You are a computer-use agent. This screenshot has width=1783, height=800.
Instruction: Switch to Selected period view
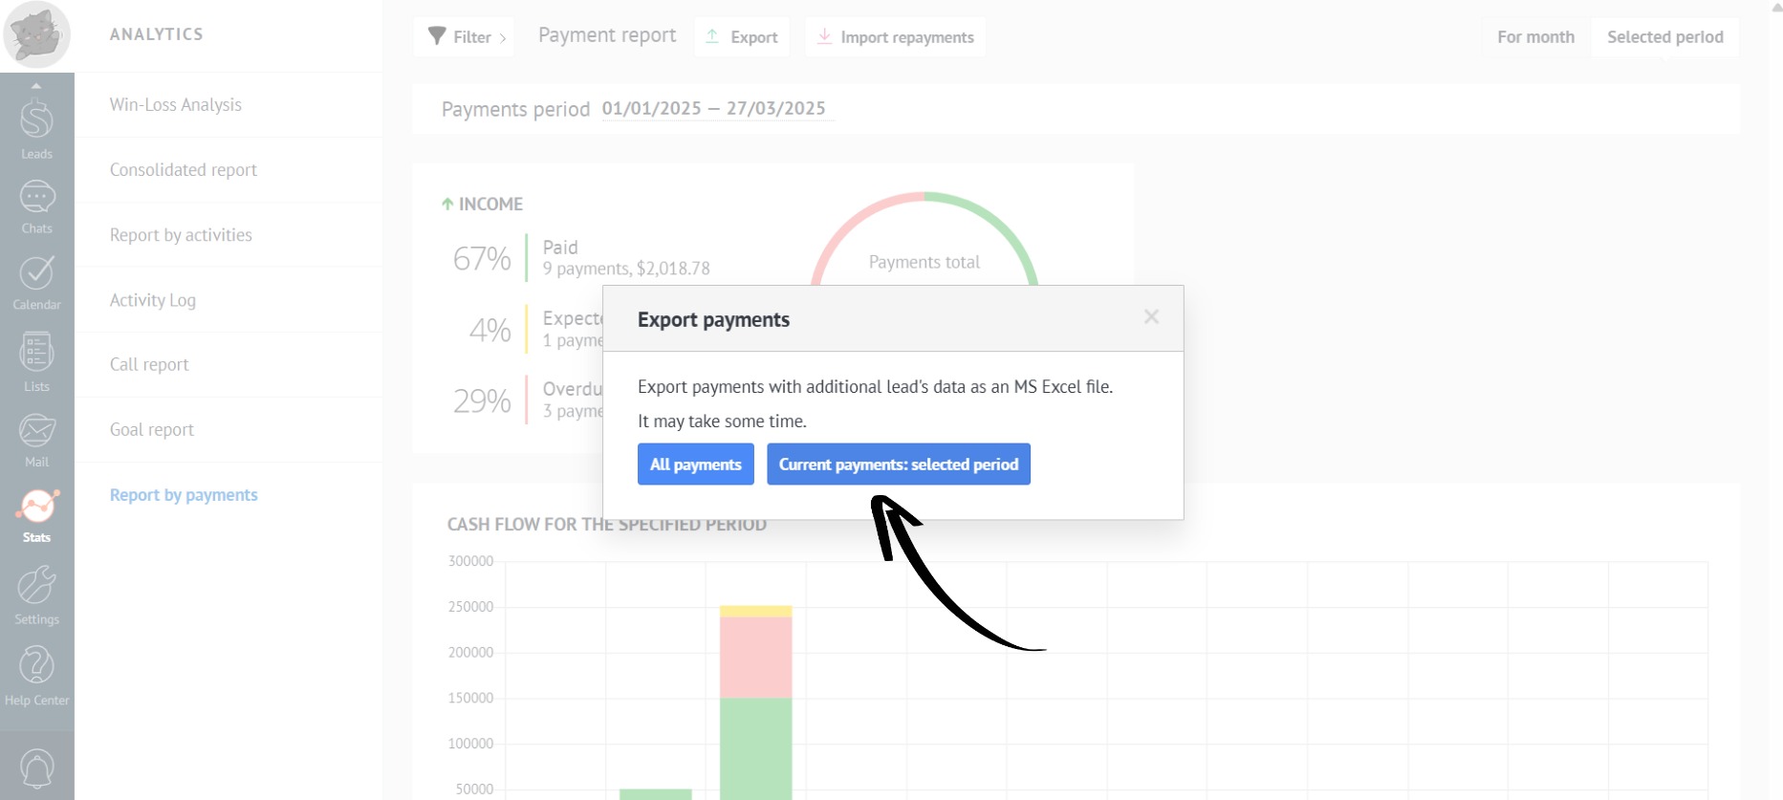1664,37
